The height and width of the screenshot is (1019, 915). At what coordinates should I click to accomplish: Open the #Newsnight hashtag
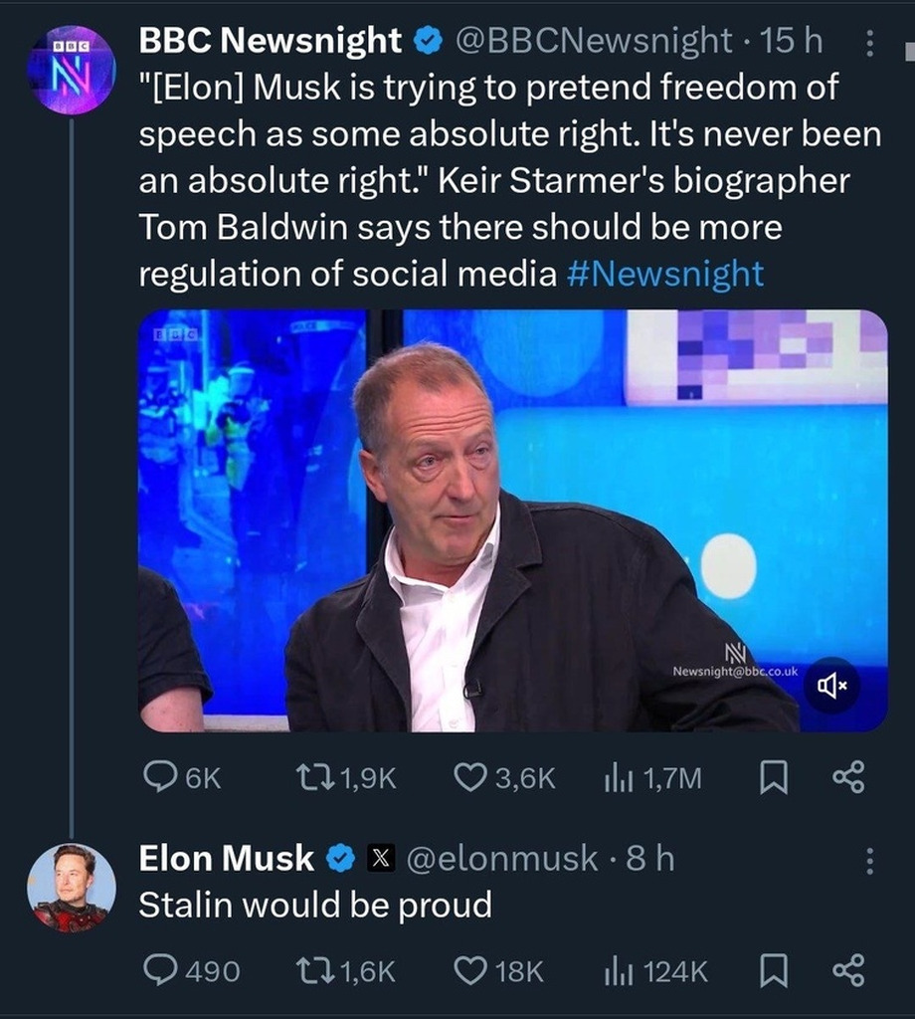click(664, 274)
